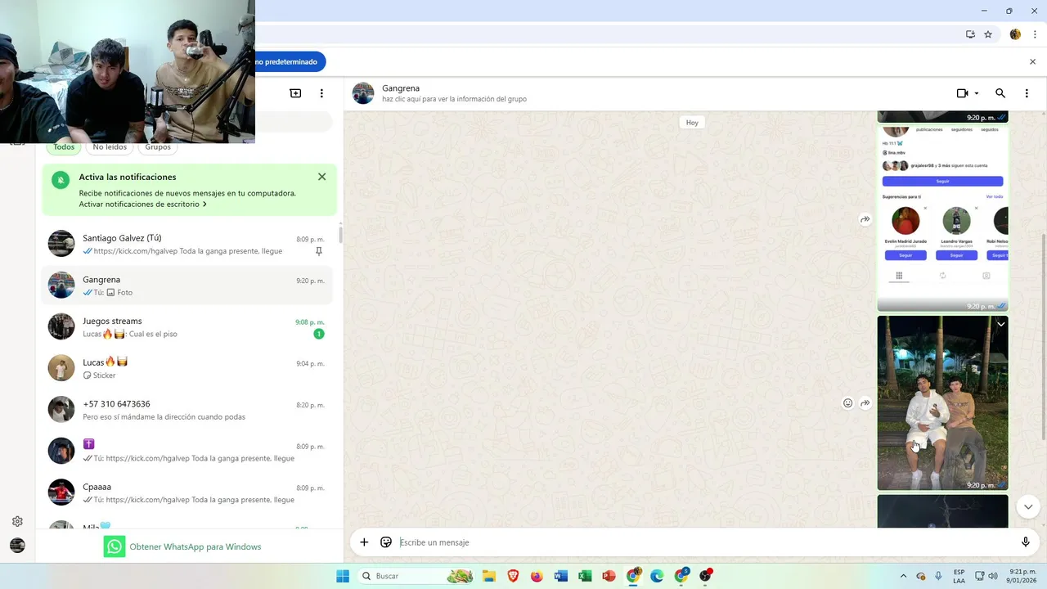Open the Instagram profile screenshot image
The width and height of the screenshot is (1047, 589).
942,218
